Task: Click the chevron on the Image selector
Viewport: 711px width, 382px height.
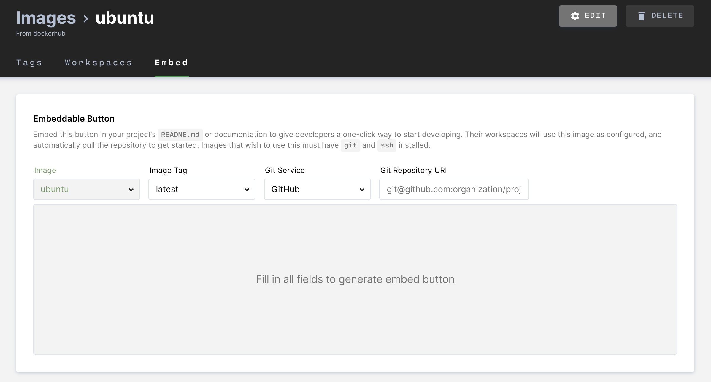Action: 131,190
